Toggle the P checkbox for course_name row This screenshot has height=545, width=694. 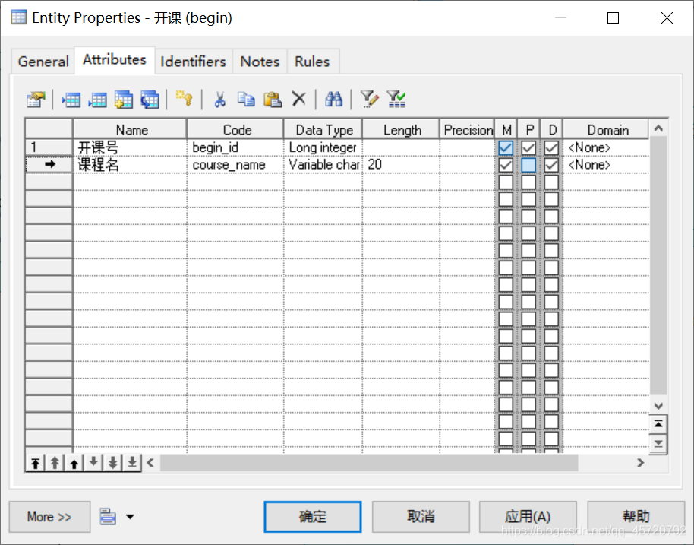coord(528,165)
